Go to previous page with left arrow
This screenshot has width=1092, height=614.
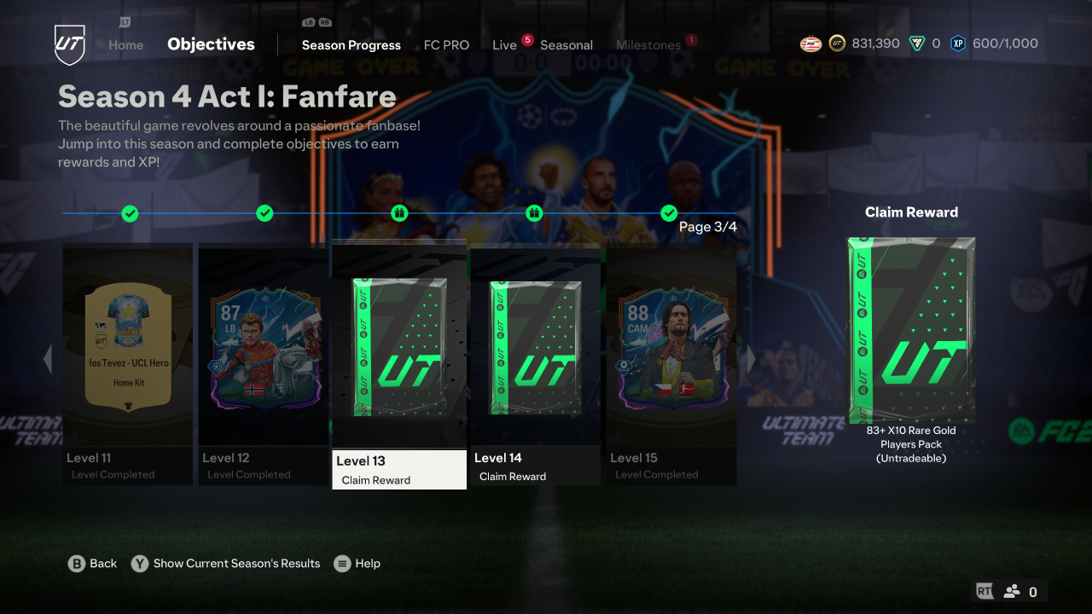coord(48,360)
